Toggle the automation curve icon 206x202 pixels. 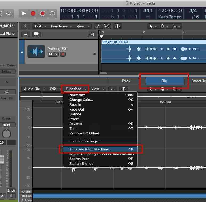click(x=98, y=26)
